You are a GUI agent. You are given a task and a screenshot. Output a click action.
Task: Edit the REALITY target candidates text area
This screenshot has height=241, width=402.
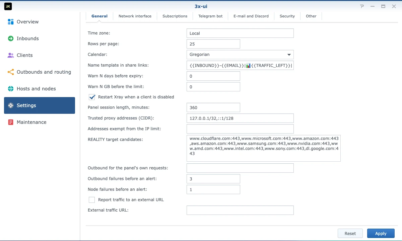coord(264,148)
